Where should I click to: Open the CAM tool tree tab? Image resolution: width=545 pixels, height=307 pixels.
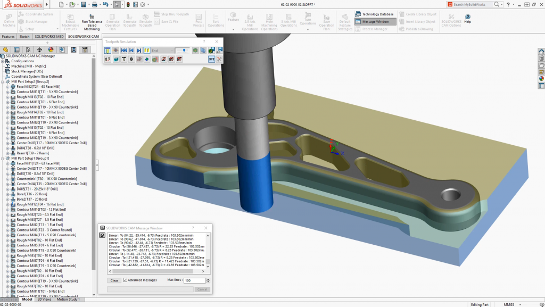[85, 49]
